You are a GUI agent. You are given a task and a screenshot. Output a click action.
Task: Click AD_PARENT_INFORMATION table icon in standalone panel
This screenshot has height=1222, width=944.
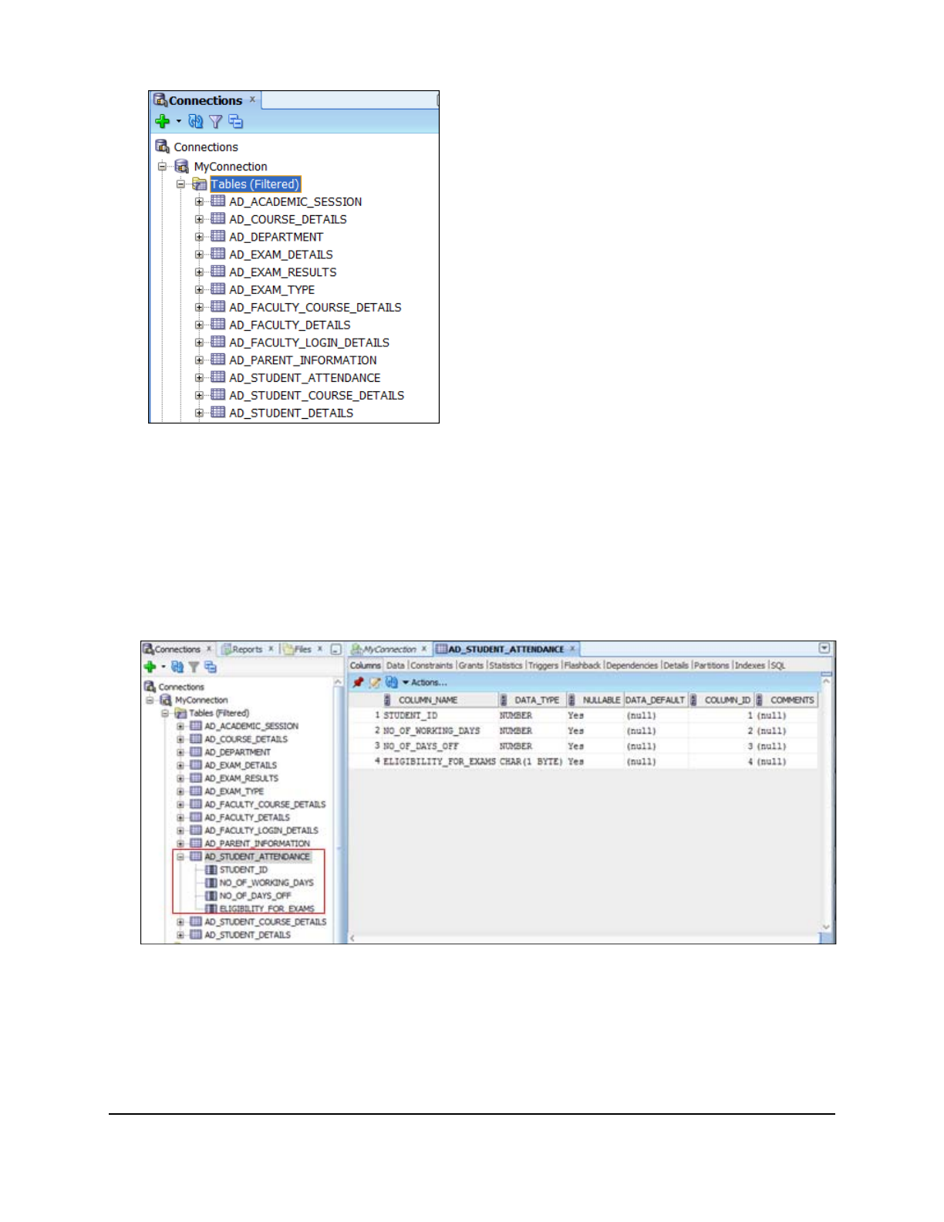[218, 360]
